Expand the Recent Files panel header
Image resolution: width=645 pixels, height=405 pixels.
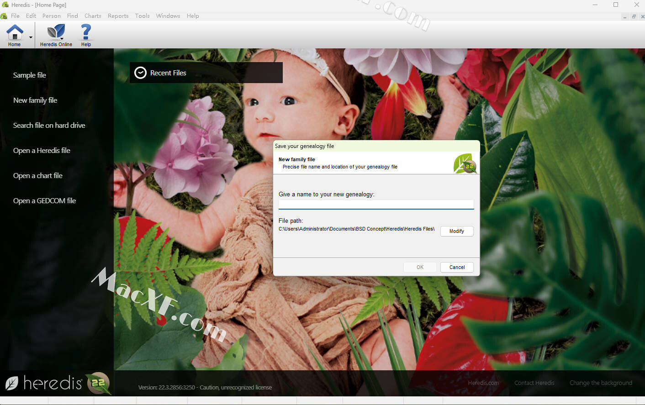click(x=206, y=73)
